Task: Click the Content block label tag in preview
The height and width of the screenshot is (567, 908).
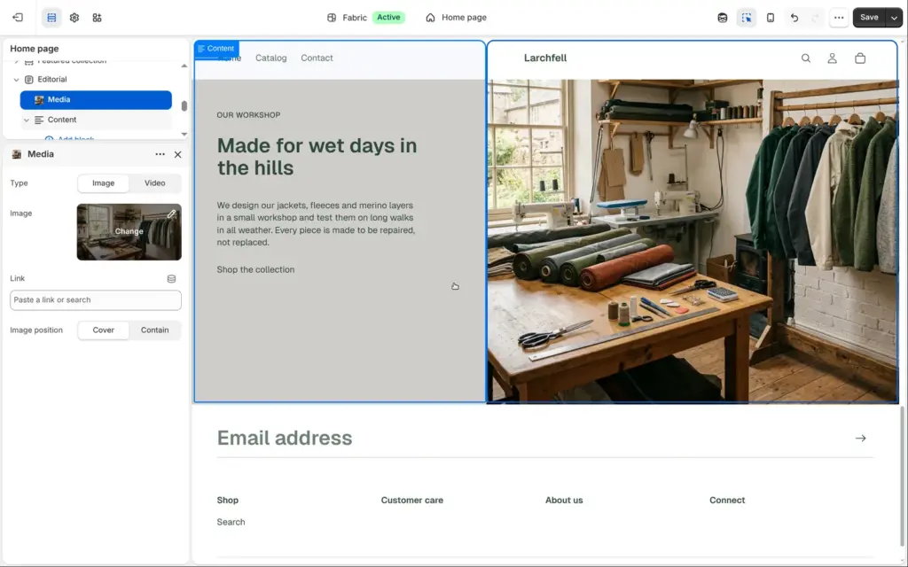Action: 216,49
